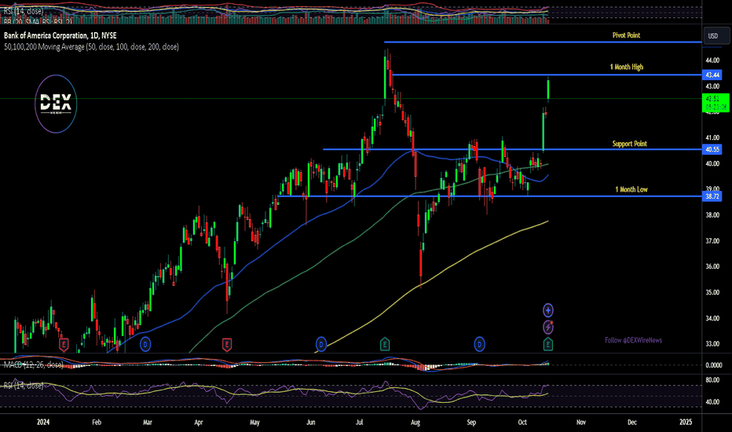The width and height of the screenshot is (732, 432).
Task: Click the Sep label on time axis
Action: pos(471,423)
